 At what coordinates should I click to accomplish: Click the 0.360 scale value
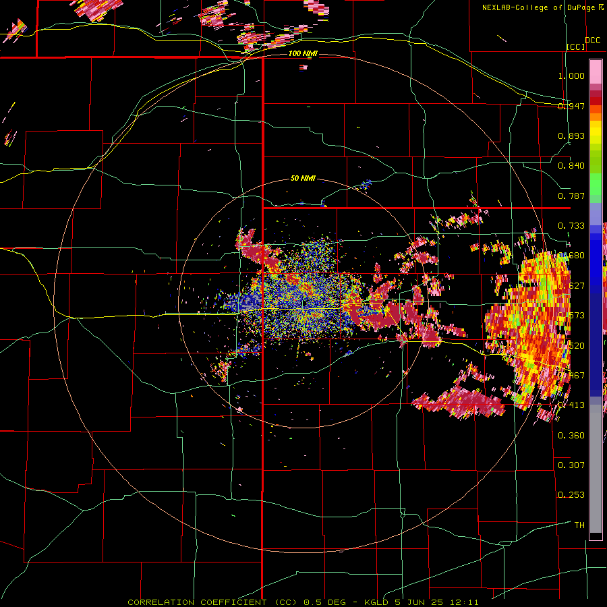(x=571, y=436)
